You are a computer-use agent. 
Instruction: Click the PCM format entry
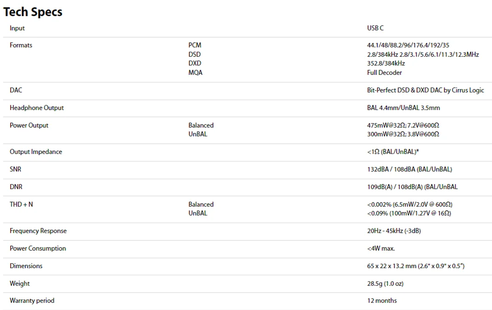[195, 45]
